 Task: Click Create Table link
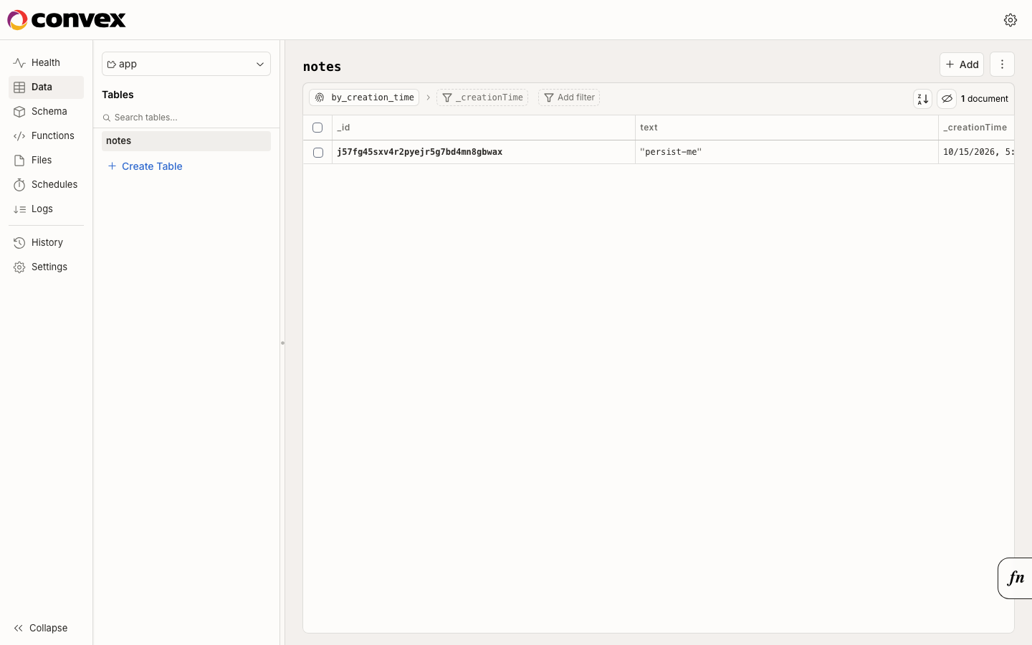pyautogui.click(x=145, y=166)
